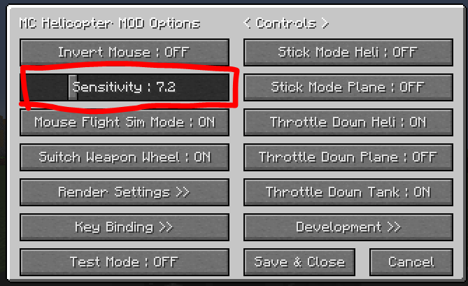Screen dimensions: 468x286
Task: Click the Sensitivity slider handle
Action: [73, 87]
